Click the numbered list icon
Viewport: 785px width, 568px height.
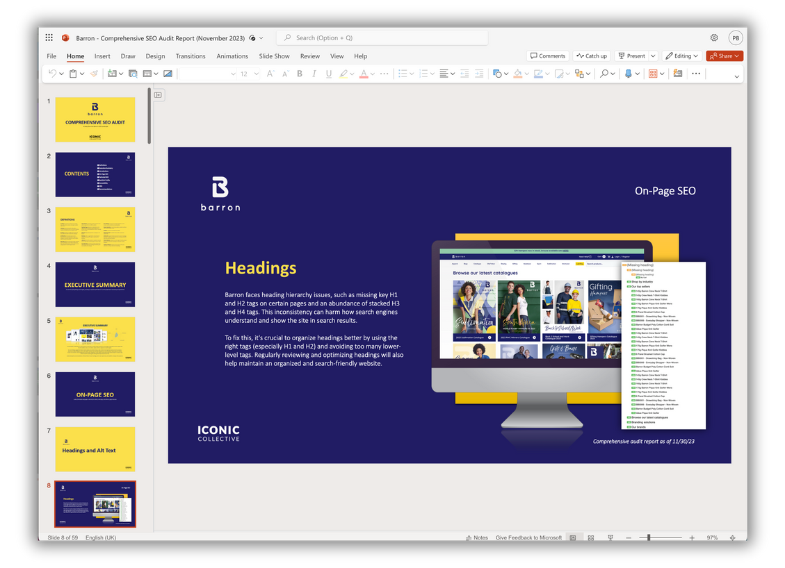[423, 74]
